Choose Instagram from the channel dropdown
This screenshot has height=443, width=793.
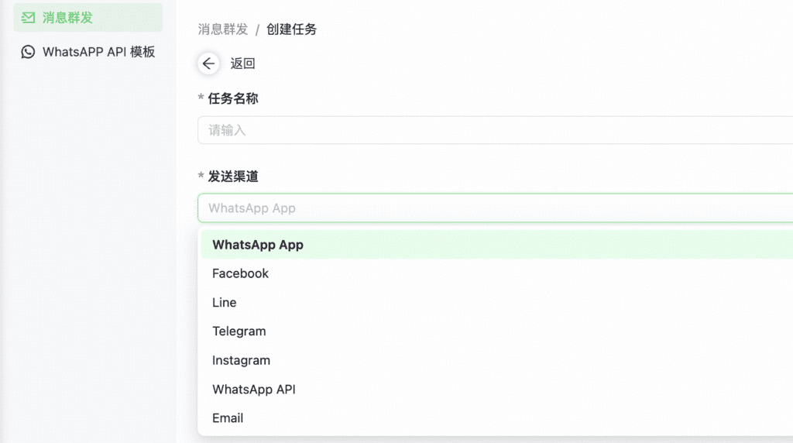242,360
